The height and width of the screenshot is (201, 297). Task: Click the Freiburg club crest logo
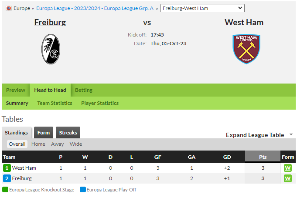pos(51,49)
